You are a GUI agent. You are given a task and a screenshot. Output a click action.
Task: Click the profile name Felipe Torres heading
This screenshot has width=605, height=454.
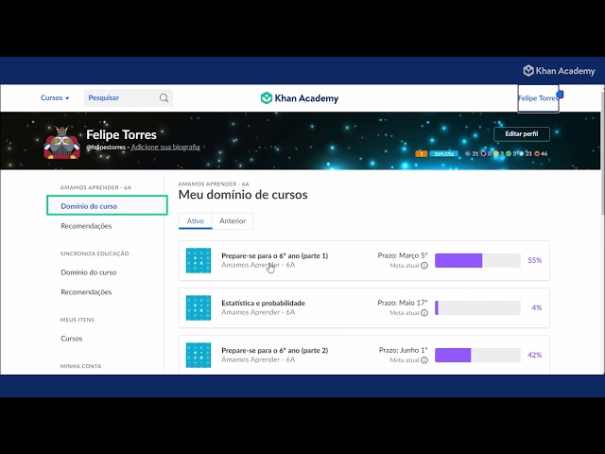pyautogui.click(x=121, y=134)
